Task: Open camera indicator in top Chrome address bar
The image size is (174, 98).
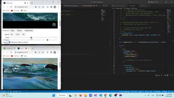Action: 36,7
